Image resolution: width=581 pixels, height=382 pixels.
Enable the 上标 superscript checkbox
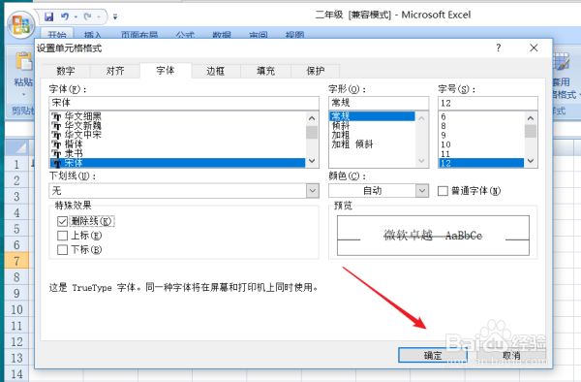coord(62,236)
